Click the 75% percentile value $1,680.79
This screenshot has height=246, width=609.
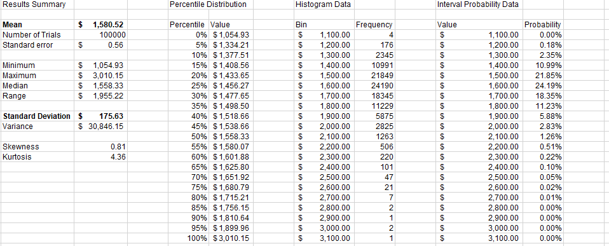point(231,188)
